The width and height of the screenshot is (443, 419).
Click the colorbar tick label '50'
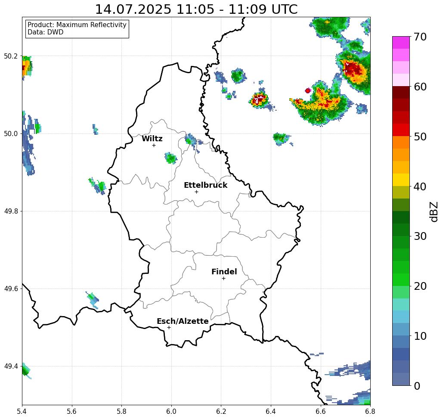(x=420, y=137)
